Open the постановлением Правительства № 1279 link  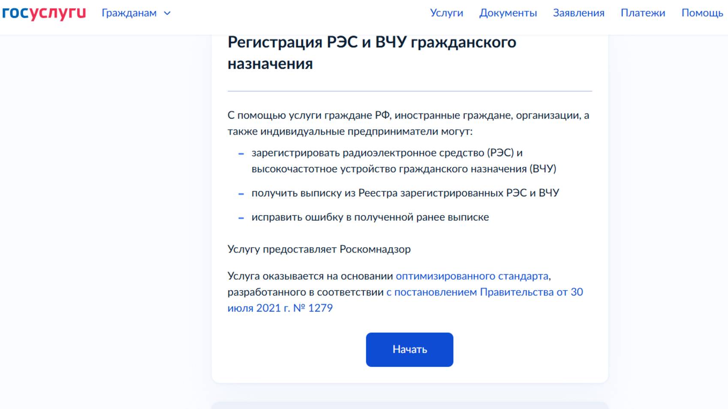tap(405, 300)
